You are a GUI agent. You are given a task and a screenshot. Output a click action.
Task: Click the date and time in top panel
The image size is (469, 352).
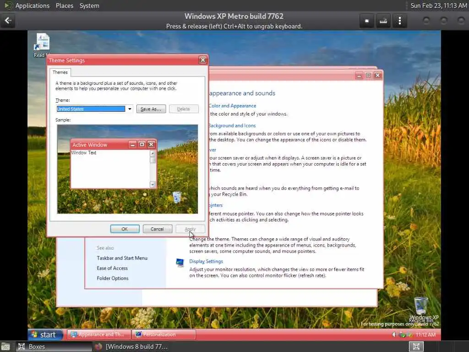point(438,5)
